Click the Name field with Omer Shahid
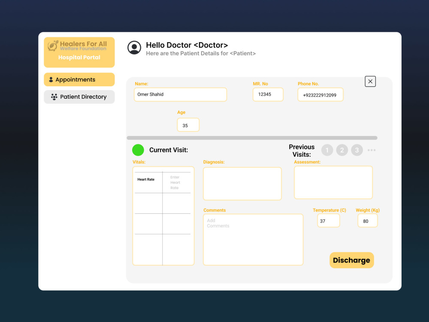Screen dimensions: 429x322 (x=180, y=94)
